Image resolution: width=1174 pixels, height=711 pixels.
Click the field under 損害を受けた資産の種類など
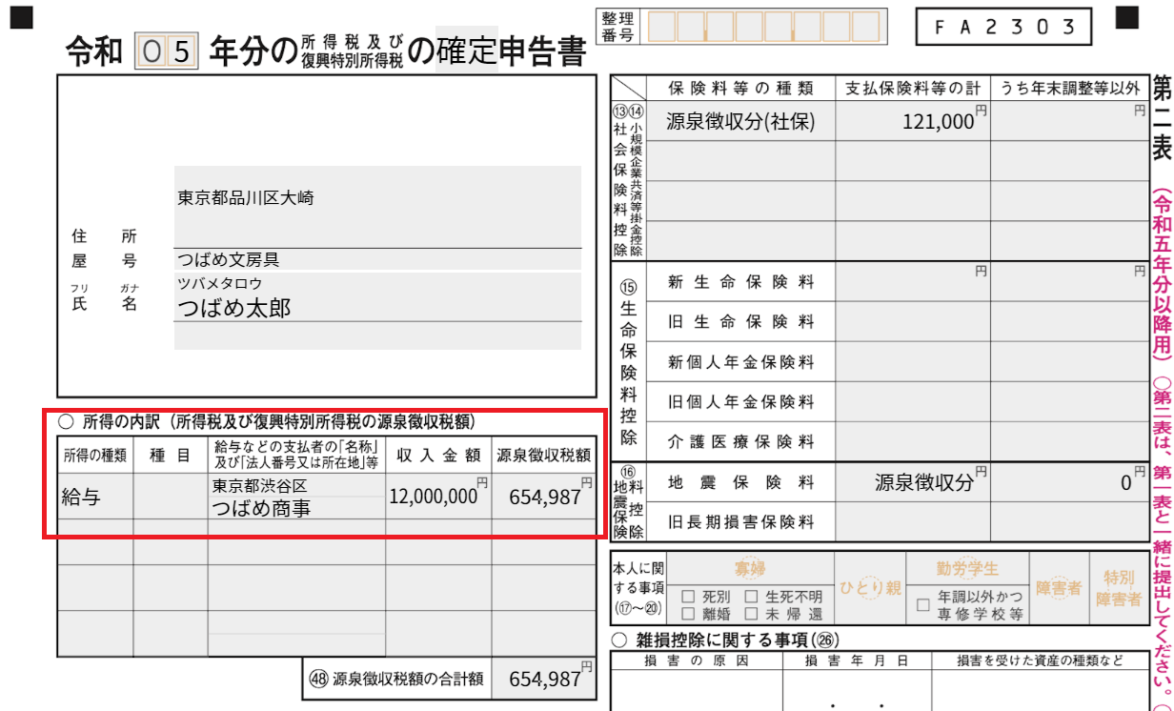pos(1040,691)
